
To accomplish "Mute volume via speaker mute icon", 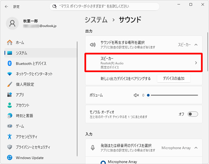I will (x=136, y=95).
